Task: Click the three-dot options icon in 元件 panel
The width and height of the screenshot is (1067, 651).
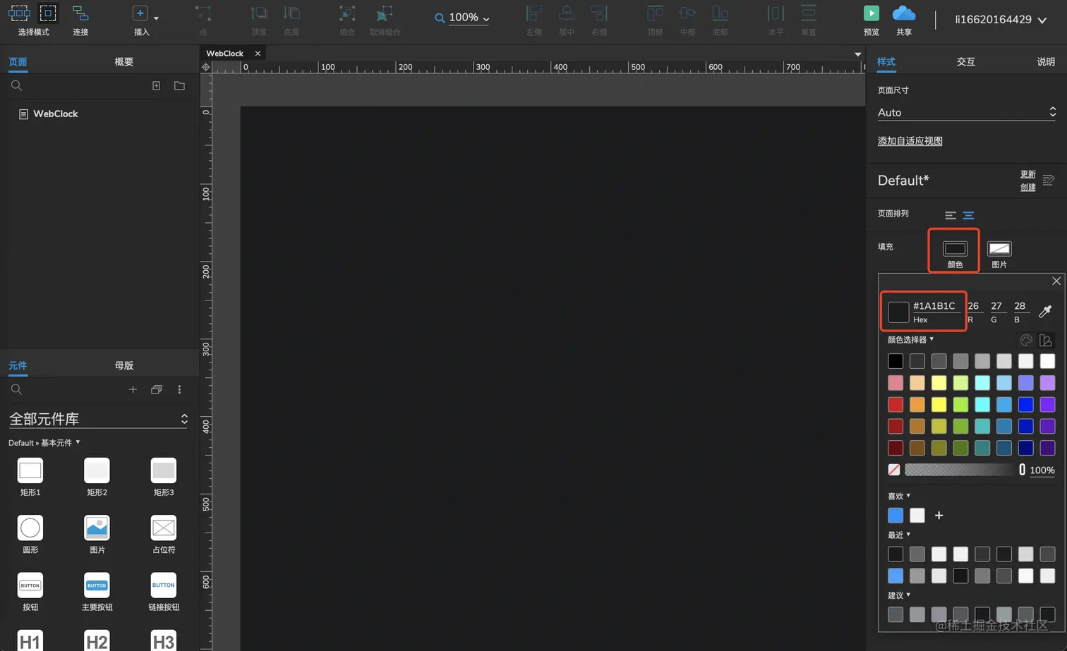Action: tap(179, 389)
